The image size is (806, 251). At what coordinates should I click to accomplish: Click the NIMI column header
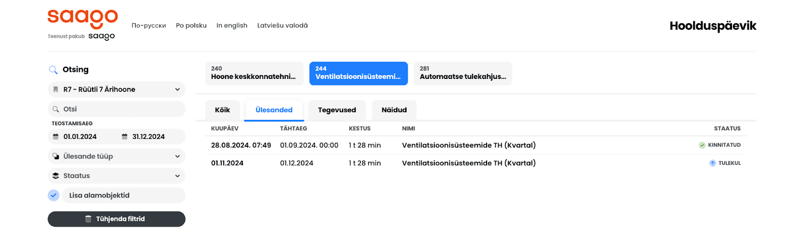(409, 129)
